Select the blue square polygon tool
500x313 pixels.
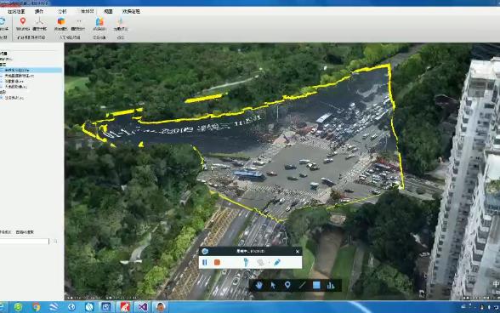point(316,285)
